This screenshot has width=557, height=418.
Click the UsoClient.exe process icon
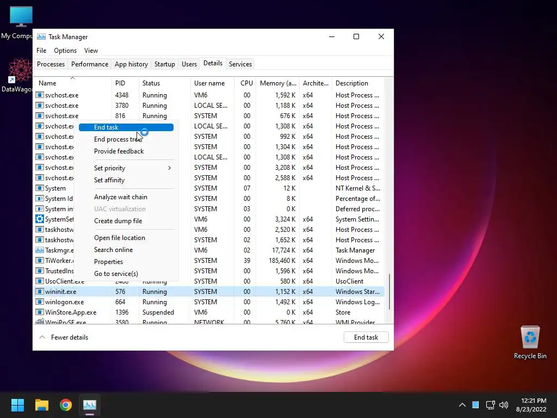(39, 281)
